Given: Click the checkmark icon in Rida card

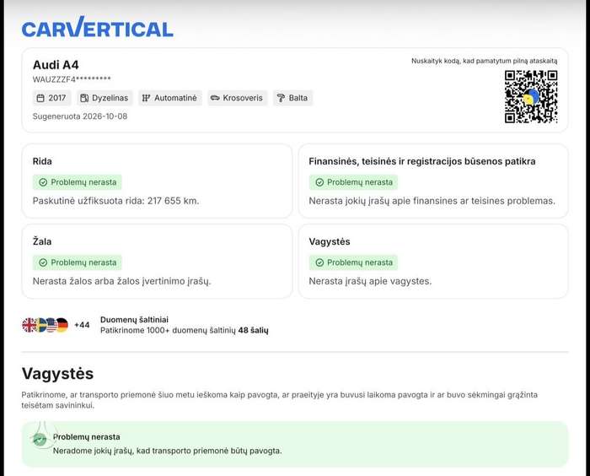Looking at the screenshot, I should (x=43, y=182).
